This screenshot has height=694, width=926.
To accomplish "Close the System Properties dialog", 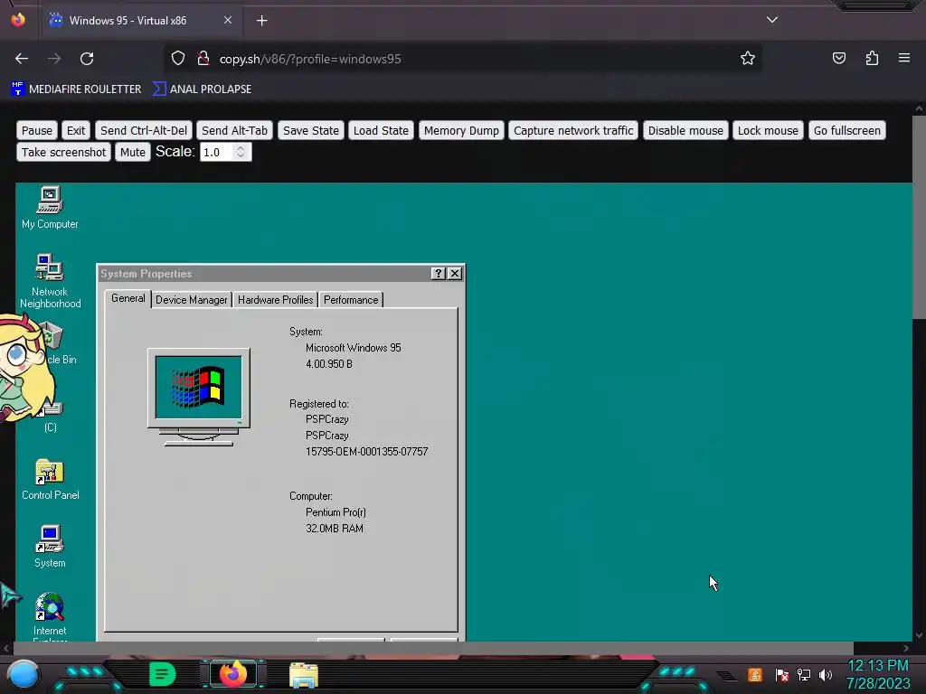I will [x=454, y=273].
